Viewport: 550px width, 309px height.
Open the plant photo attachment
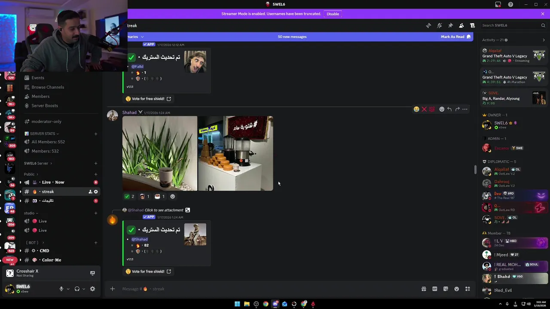[160, 153]
